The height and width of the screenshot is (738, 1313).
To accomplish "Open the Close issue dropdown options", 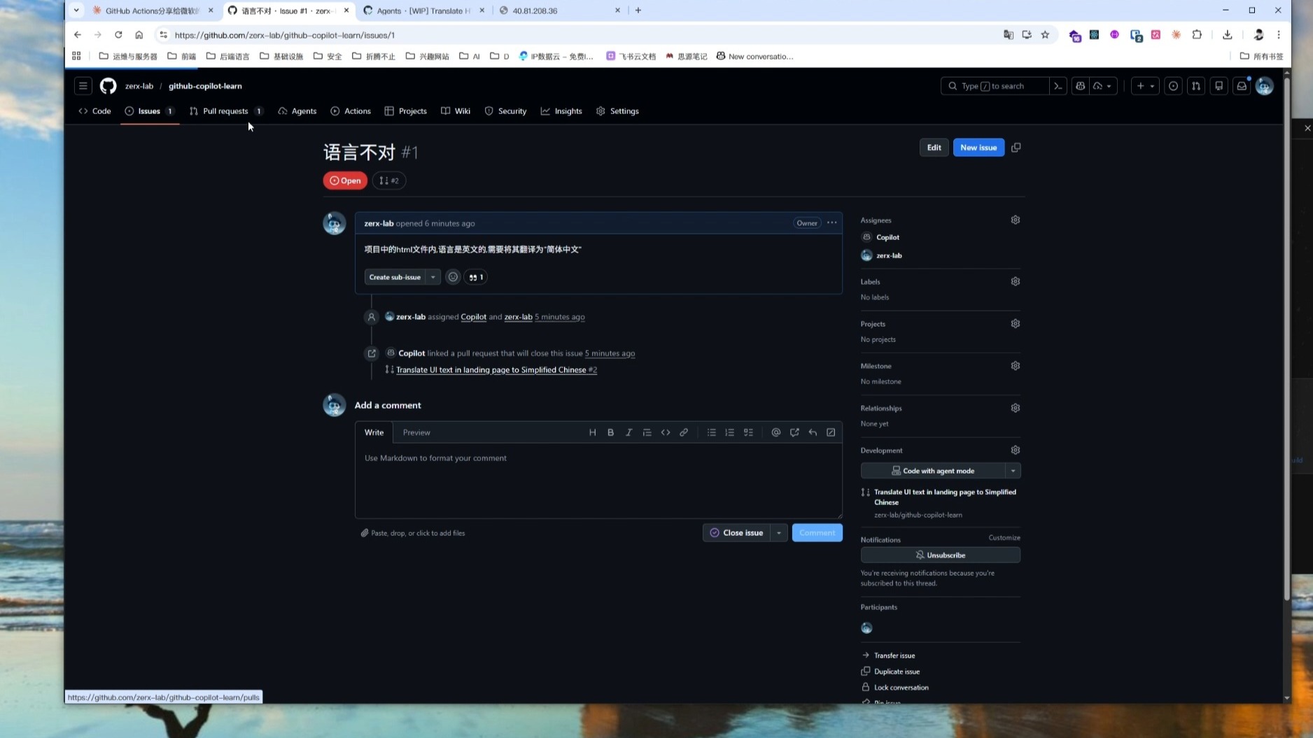I will coord(778,532).
